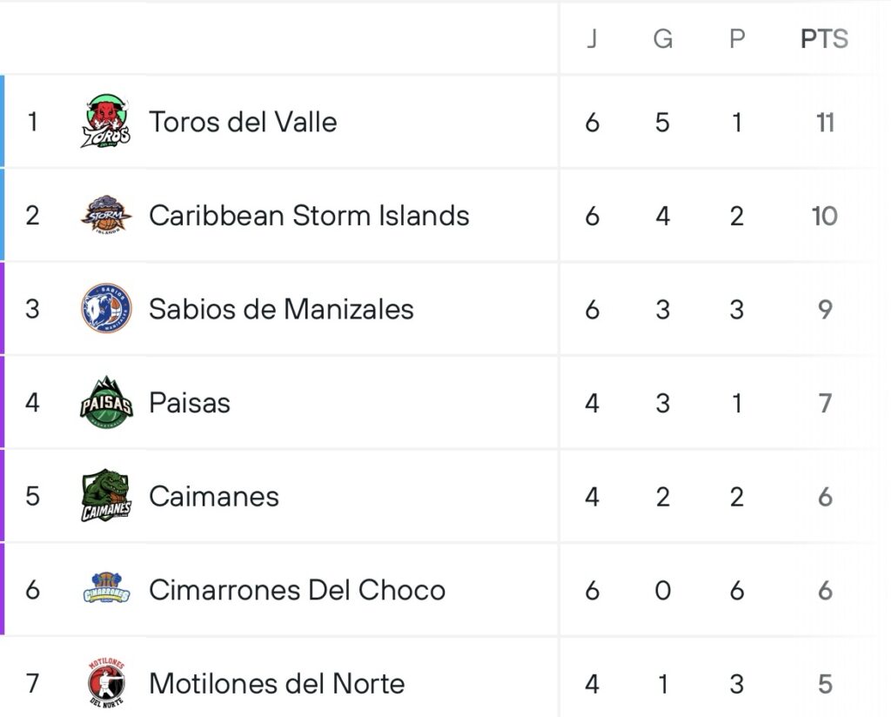Click the Caimanes crocodile logo
This screenshot has width=891, height=717.
point(106,496)
